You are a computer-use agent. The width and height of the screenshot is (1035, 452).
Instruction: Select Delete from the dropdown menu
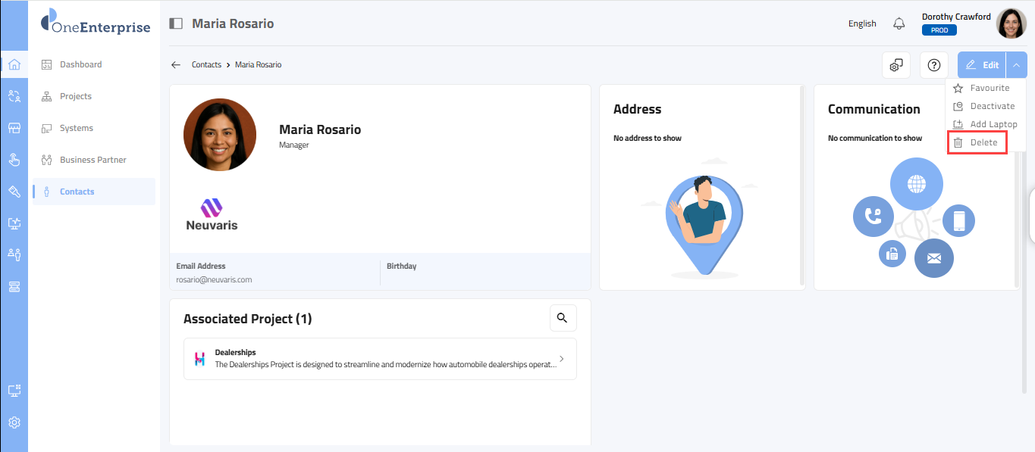point(983,142)
